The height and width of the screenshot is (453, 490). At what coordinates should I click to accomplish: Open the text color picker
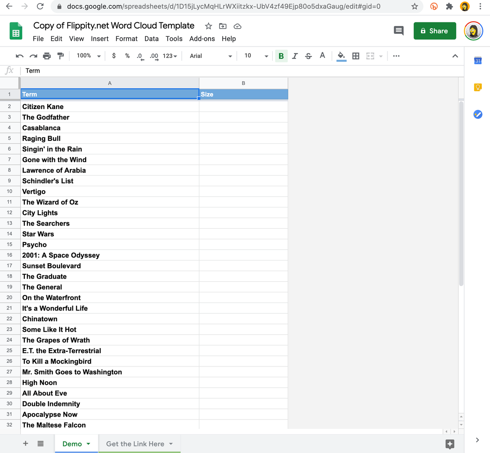pos(322,56)
